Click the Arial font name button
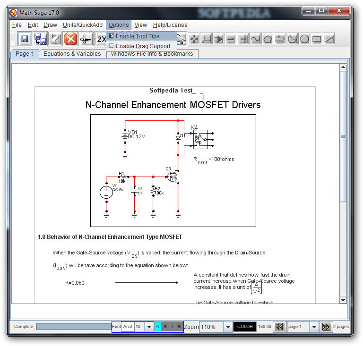This screenshot has width=363, height=346. [128, 327]
